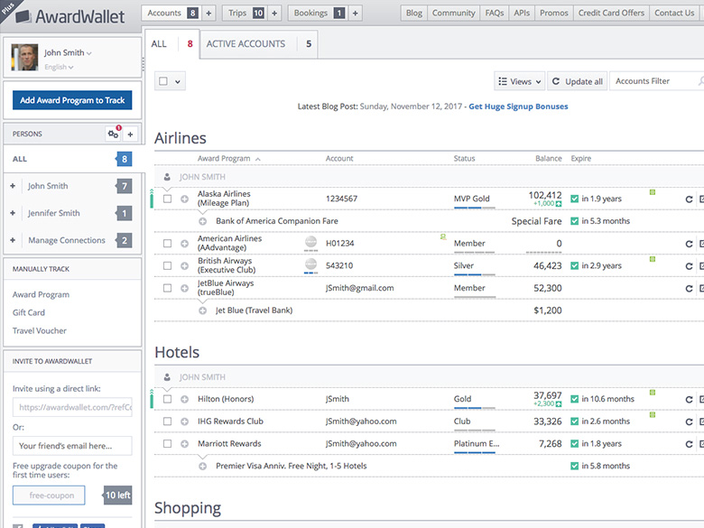Click the Accounts Filter field
704x528 pixels.
pyautogui.click(x=656, y=81)
